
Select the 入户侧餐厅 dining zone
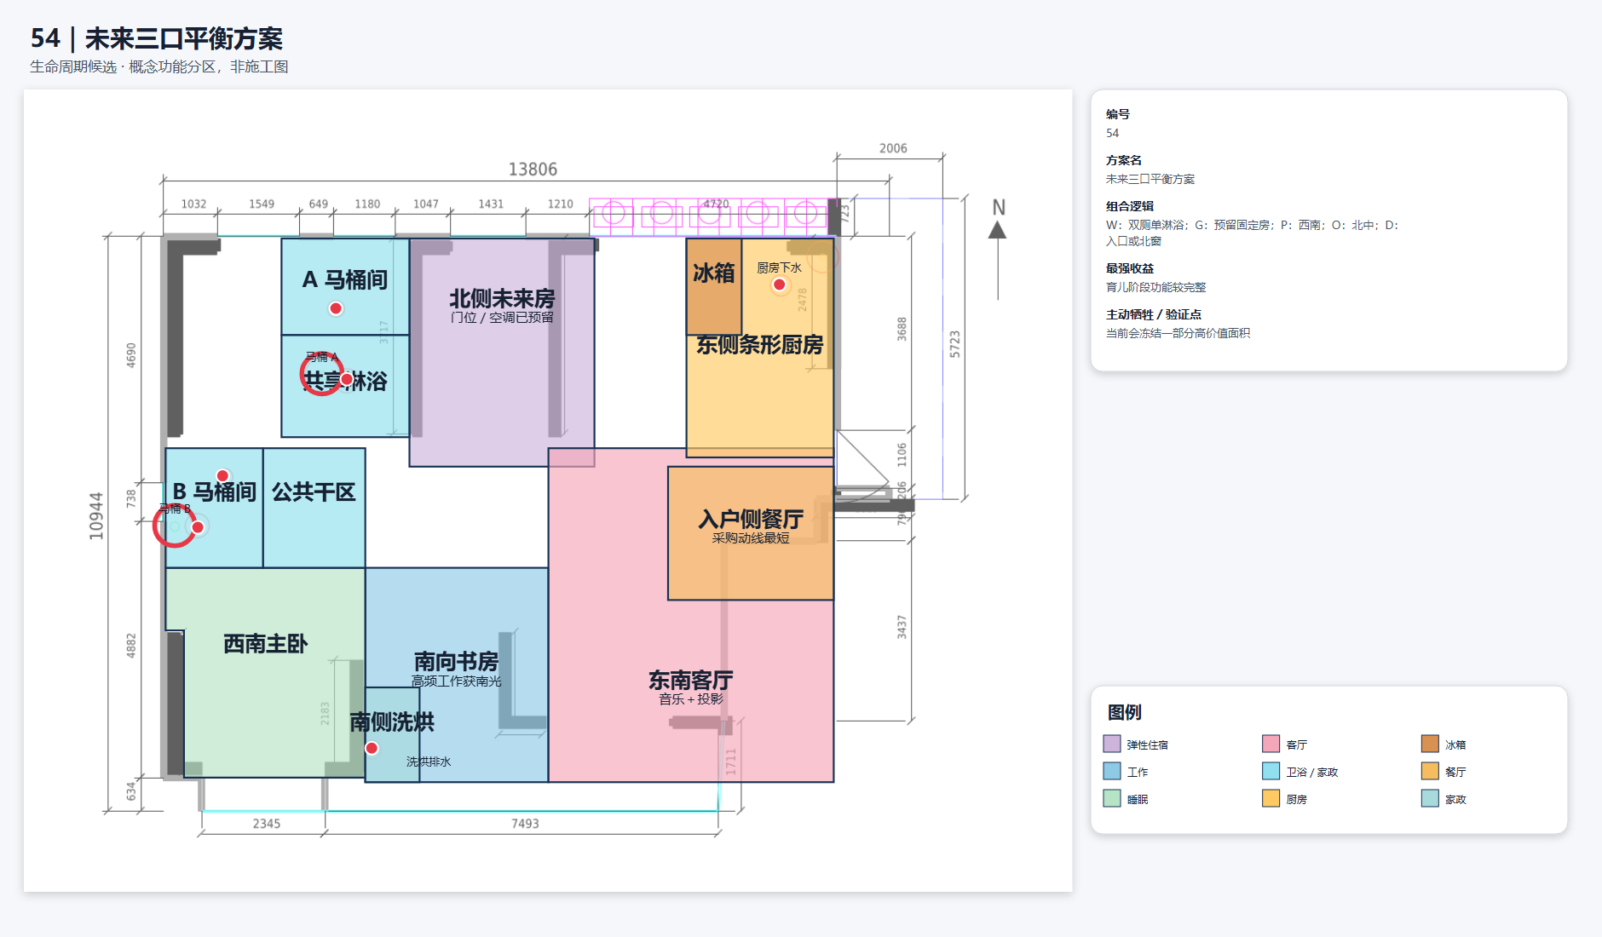click(751, 533)
